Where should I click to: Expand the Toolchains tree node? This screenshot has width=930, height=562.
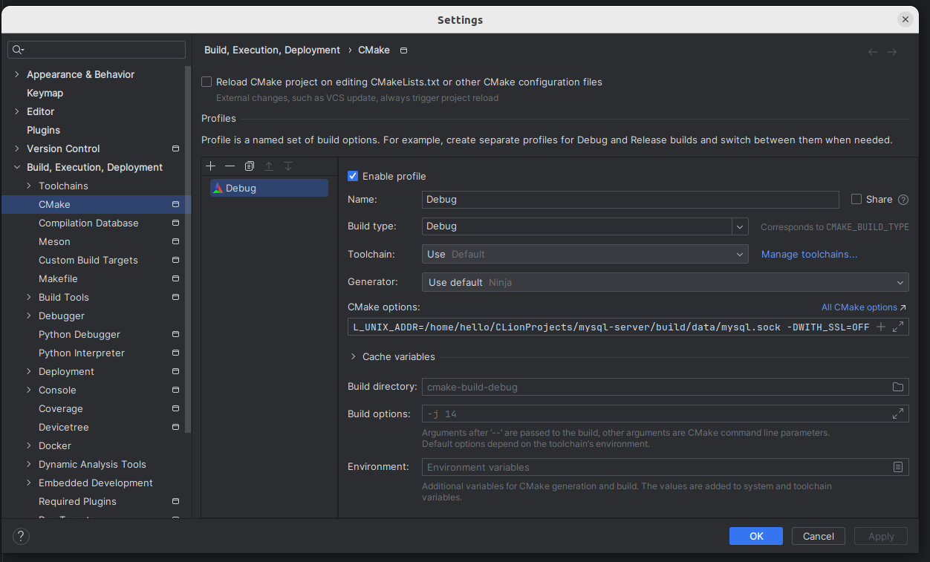pyautogui.click(x=29, y=186)
